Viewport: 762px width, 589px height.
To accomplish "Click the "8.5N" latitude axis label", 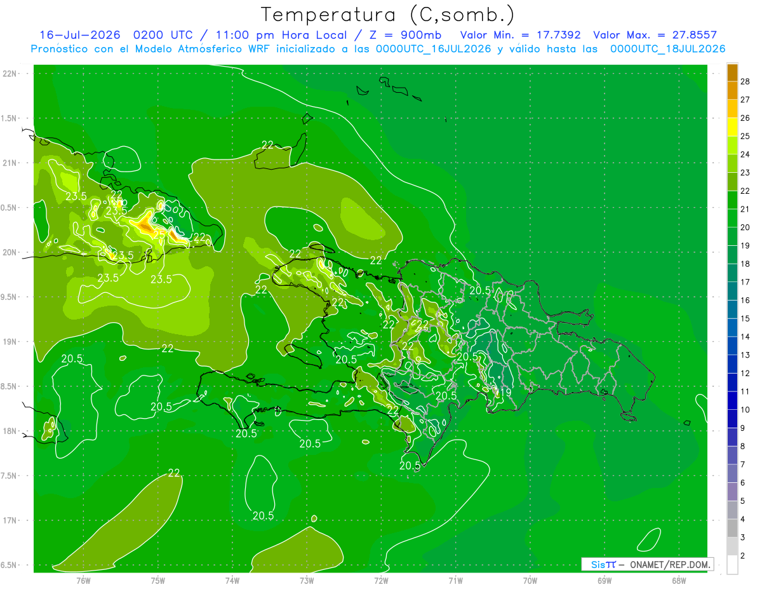I will (9, 386).
